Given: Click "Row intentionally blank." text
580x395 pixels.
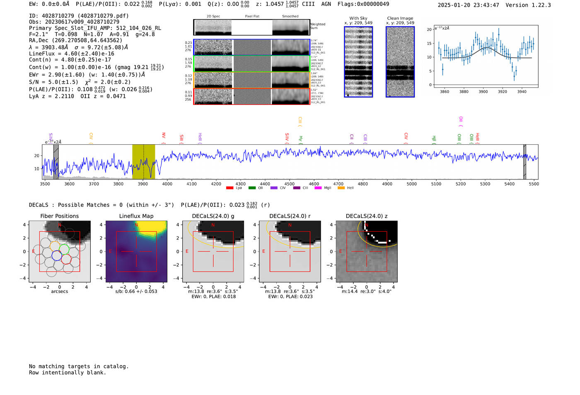Looking at the screenshot, I should [68, 373].
